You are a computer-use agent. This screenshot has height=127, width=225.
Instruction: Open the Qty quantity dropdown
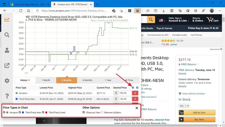coord(184,106)
